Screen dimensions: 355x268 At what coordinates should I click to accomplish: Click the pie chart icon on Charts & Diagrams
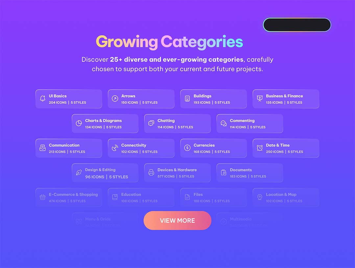click(x=79, y=123)
